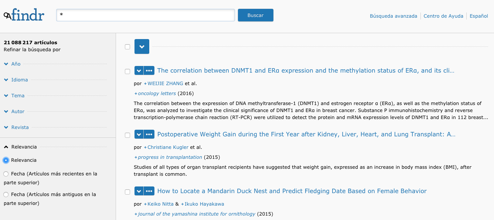Click chevron icon beside DNMT1 article title
Viewport: 494px width, 220px height.
(x=139, y=71)
